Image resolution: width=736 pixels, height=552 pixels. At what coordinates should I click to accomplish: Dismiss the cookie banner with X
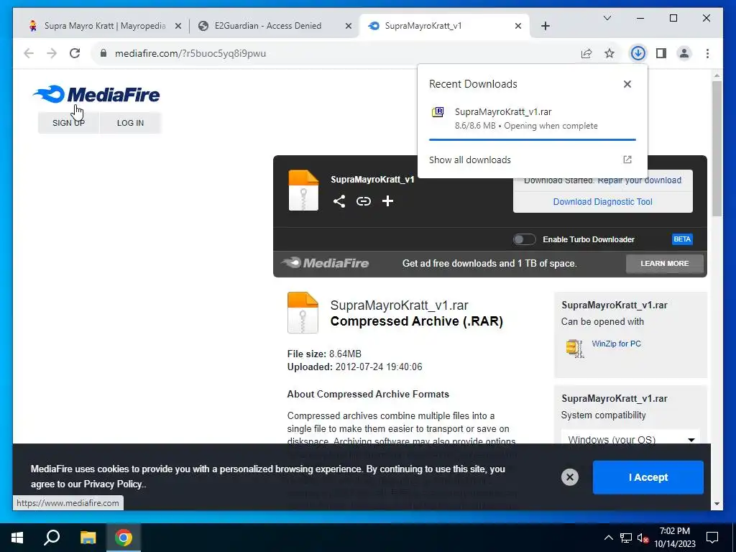(x=569, y=477)
